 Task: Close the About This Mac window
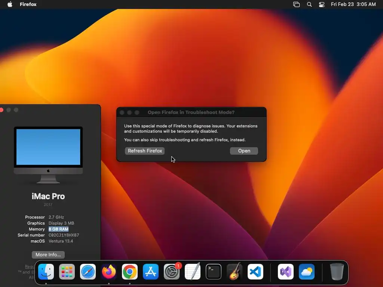1,110
